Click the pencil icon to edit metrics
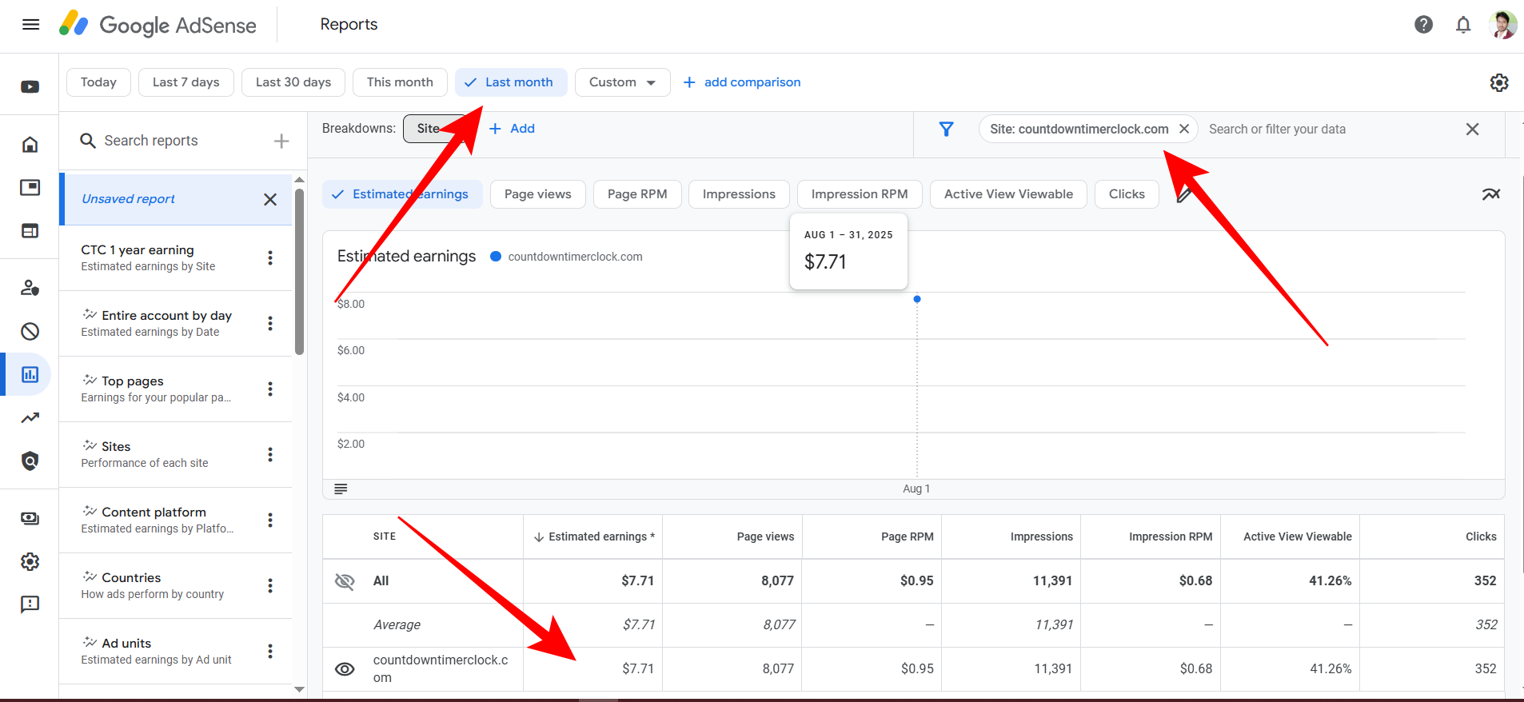Image resolution: width=1524 pixels, height=702 pixels. click(x=1184, y=194)
